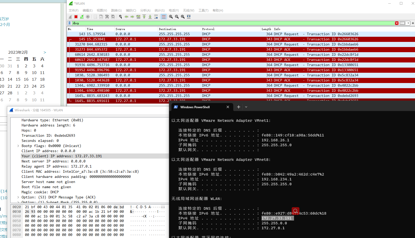The image size is (415, 238).
Task: Select Transaction ID: 0xdebd2693 line
Action: click(x=48, y=135)
